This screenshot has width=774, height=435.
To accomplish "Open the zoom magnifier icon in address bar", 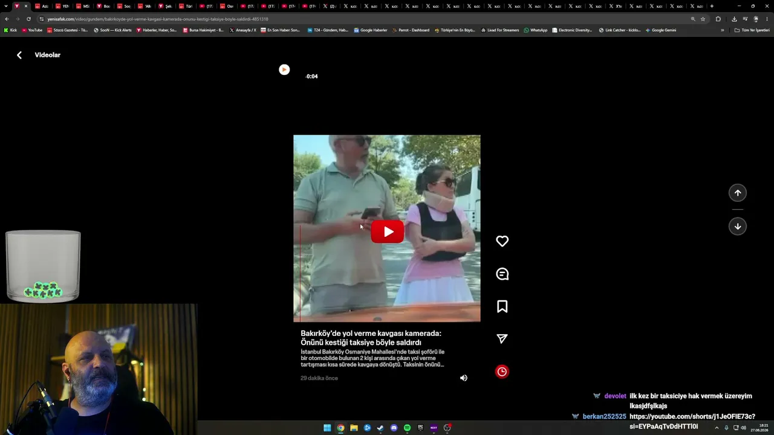I will point(693,19).
